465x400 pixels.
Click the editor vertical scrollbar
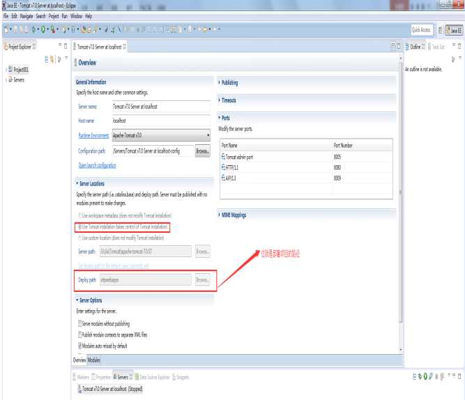point(401,192)
